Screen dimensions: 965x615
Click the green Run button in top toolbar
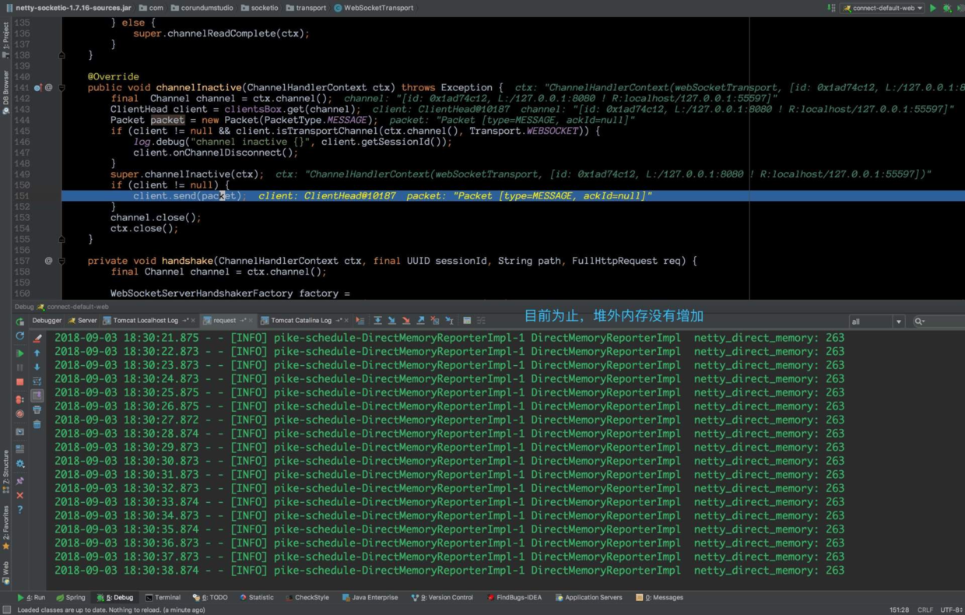(x=933, y=8)
